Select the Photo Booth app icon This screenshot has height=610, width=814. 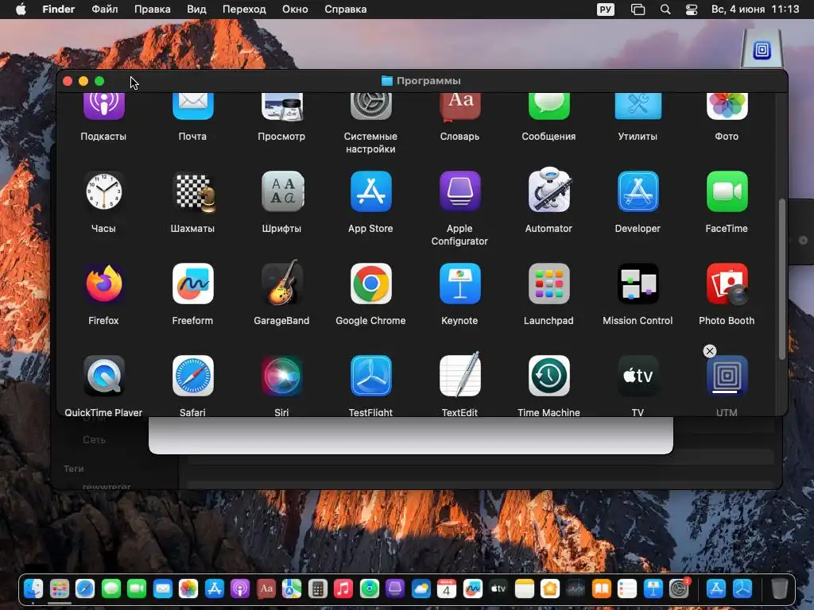(727, 284)
